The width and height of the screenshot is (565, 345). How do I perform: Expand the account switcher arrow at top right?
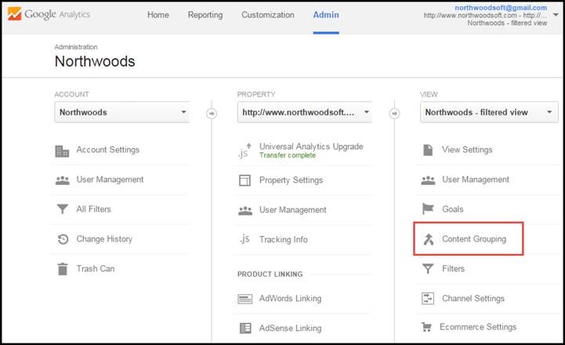point(556,15)
